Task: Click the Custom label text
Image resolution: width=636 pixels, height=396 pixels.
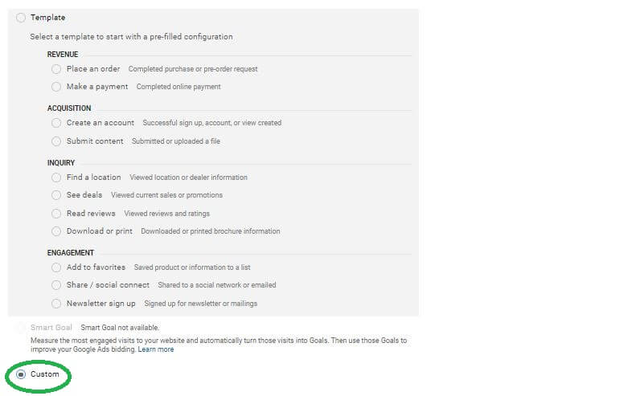Action: (x=45, y=374)
